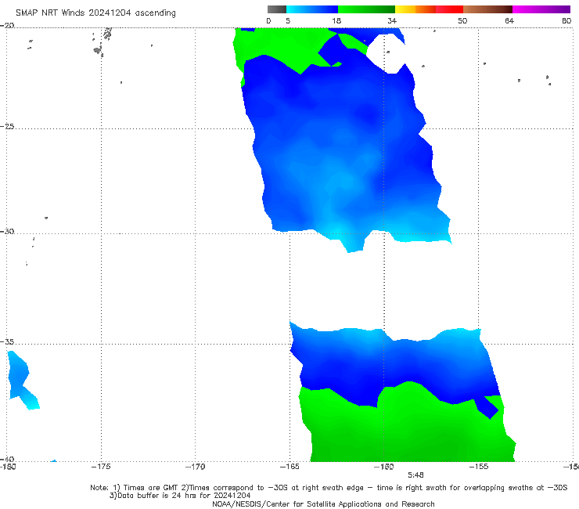This screenshot has width=579, height=509.
Task: Click the longitude label '-175'
Action: [x=101, y=467]
